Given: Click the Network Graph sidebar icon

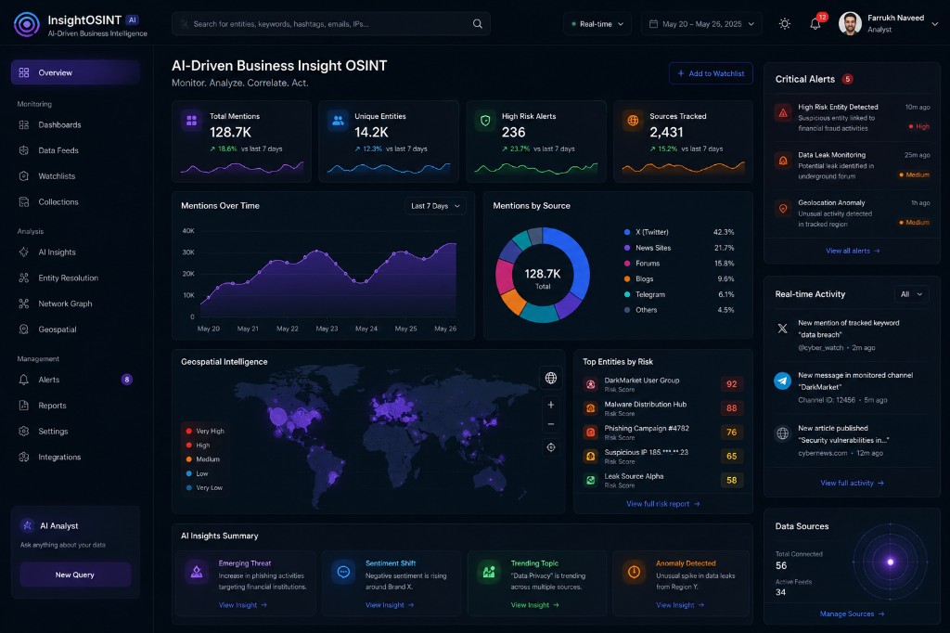Looking at the screenshot, I should tap(23, 304).
